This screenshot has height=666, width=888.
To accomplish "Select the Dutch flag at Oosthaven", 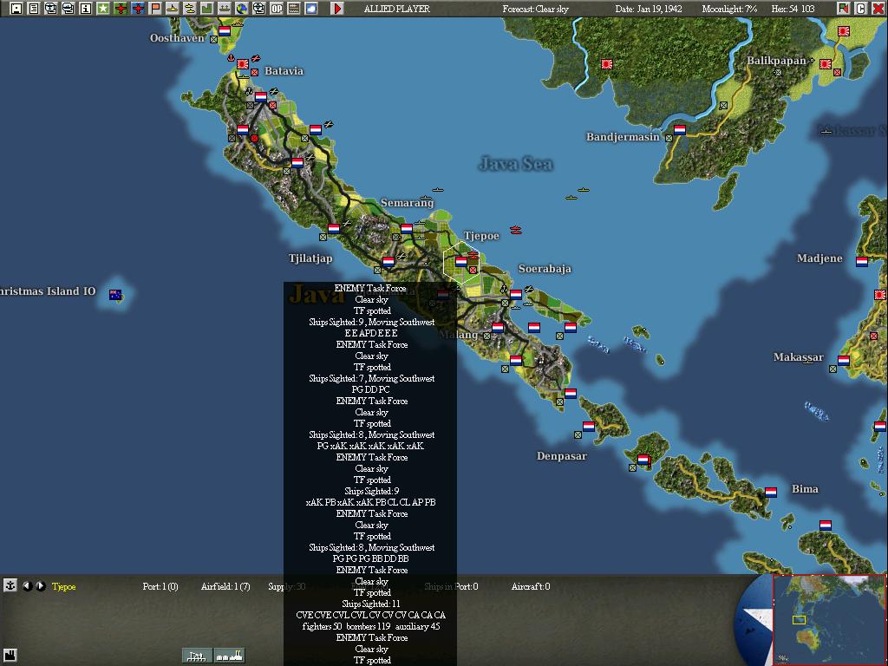I will click(x=225, y=31).
